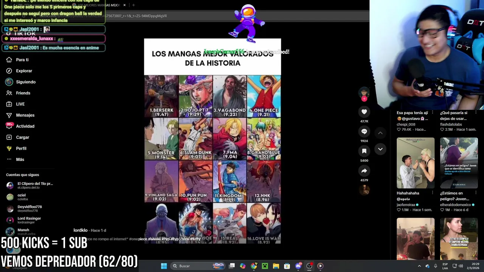Screen dimensions: 484x272
Task: Open File Explorer from the taskbar
Action: click(x=276, y=266)
